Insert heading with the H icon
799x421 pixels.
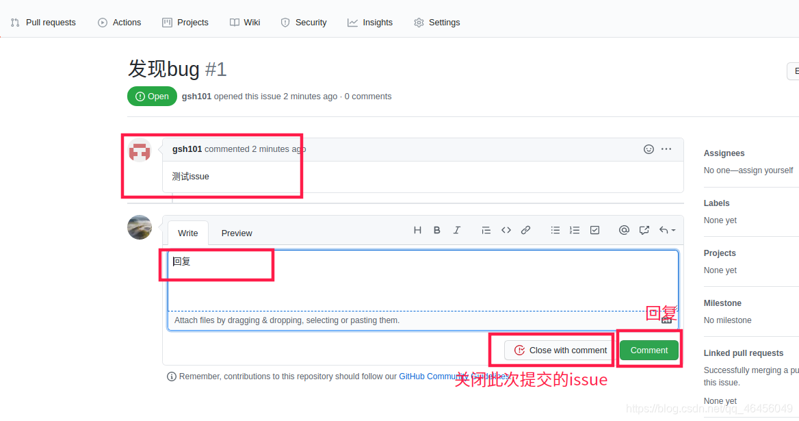tap(417, 231)
